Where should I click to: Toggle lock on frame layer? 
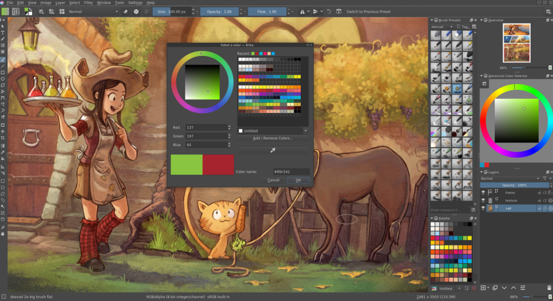pos(539,192)
